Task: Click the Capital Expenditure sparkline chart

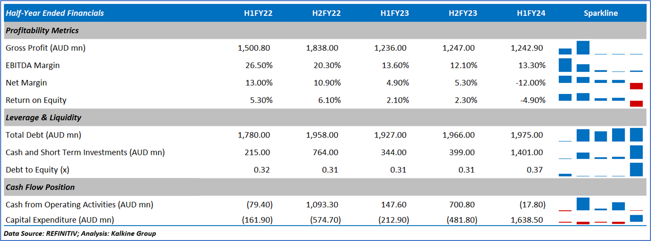Action: (x=601, y=219)
